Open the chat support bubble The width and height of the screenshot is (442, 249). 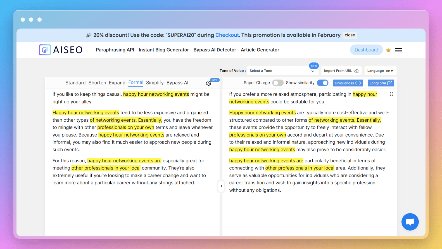tap(410, 222)
